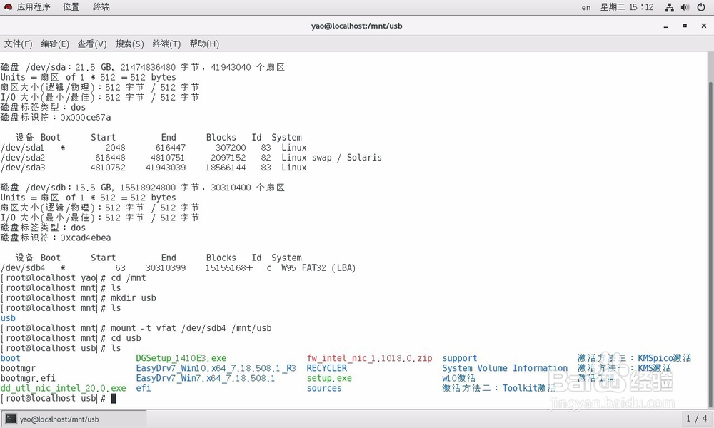Click the boot directory name

(11, 358)
